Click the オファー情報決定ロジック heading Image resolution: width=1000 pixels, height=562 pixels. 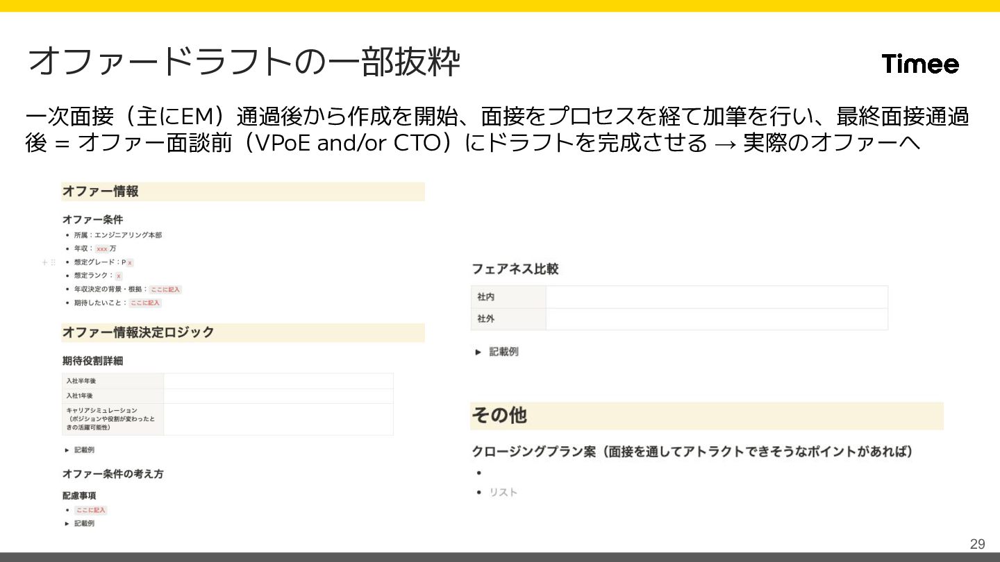point(138,332)
